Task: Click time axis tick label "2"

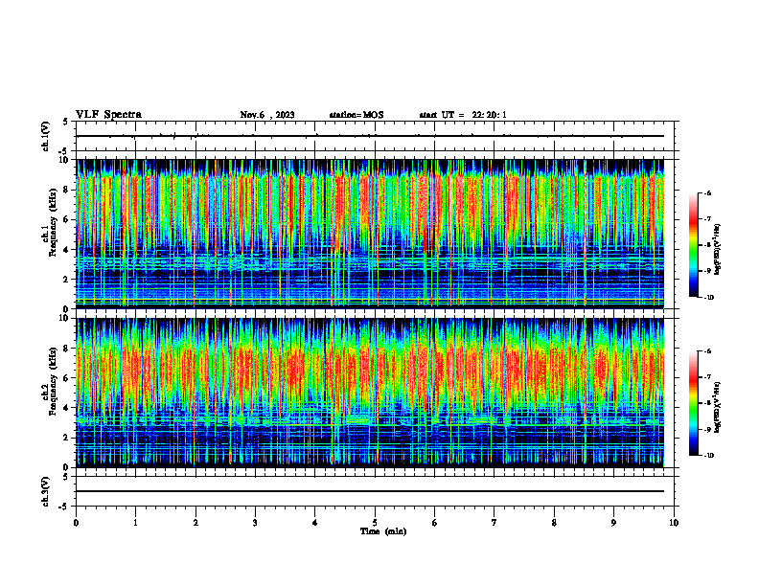Action: (x=195, y=523)
